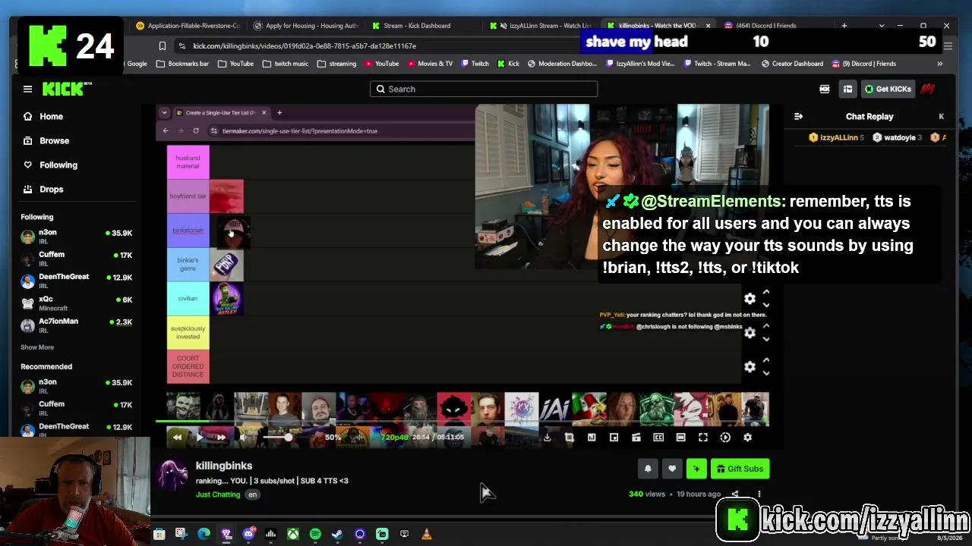Open Discord from the taskbar

pyautogui.click(x=248, y=534)
